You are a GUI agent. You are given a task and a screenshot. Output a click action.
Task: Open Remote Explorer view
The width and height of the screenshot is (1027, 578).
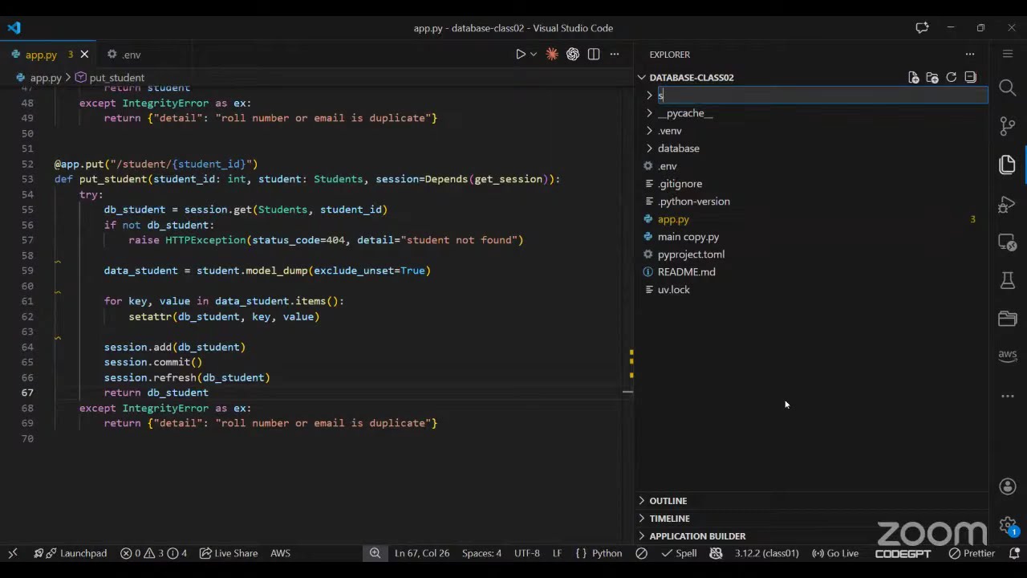tap(1008, 242)
